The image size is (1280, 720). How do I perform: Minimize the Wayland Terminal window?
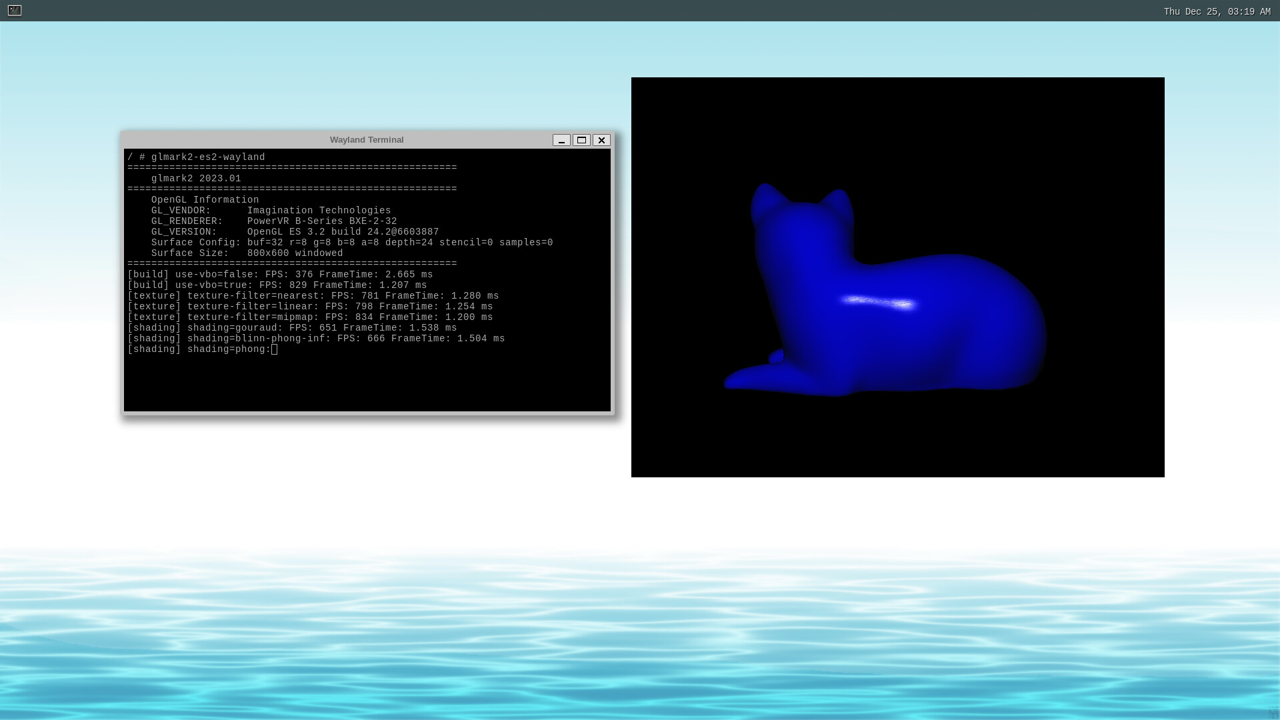(561, 140)
